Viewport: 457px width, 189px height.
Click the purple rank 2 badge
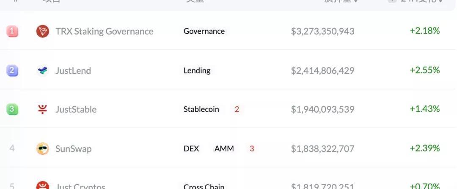(12, 70)
